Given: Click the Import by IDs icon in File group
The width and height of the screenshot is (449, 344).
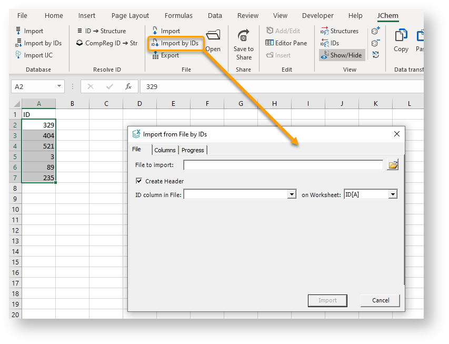Looking at the screenshot, I should [155, 43].
